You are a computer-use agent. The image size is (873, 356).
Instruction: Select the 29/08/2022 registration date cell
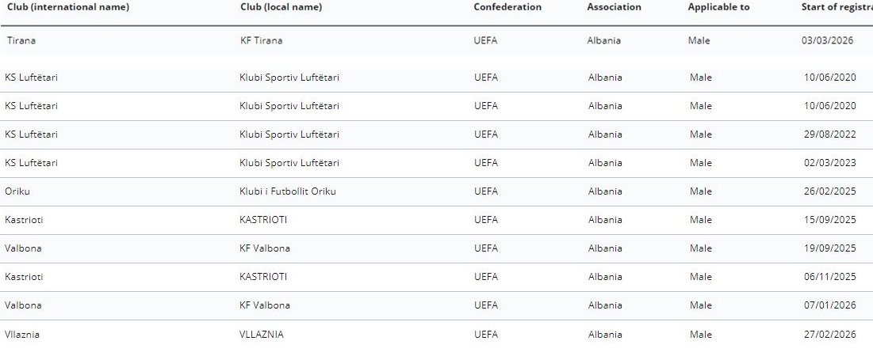point(829,134)
